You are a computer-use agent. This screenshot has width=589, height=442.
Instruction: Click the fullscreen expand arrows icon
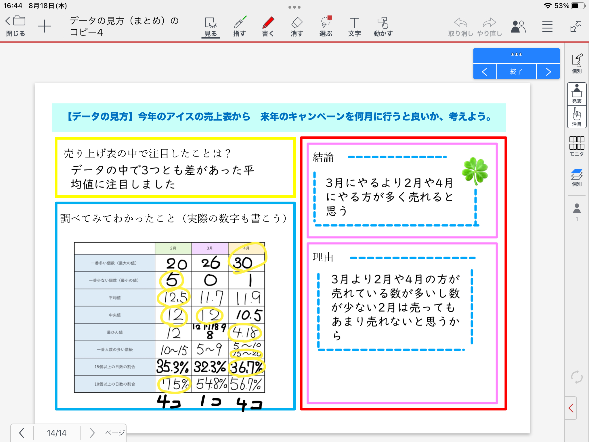[x=576, y=26]
